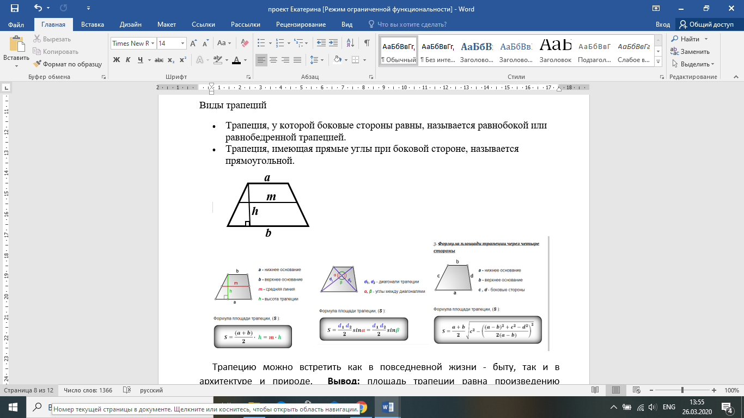The width and height of the screenshot is (744, 418).
Task: Click the Save floppy disk icon
Action: click(x=14, y=8)
